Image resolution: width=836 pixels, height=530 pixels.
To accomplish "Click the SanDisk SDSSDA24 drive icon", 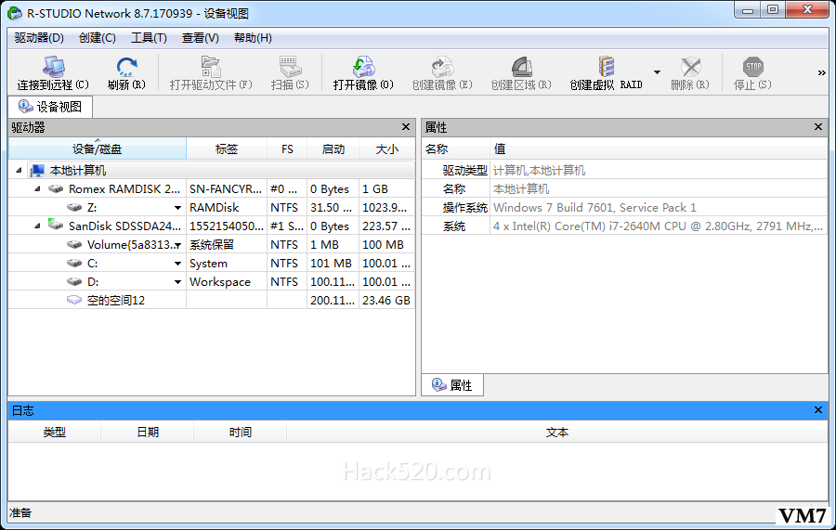I will pyautogui.click(x=56, y=225).
